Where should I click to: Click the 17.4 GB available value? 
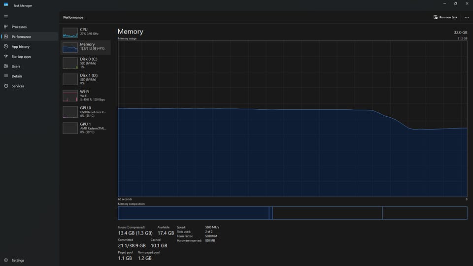pyautogui.click(x=166, y=233)
